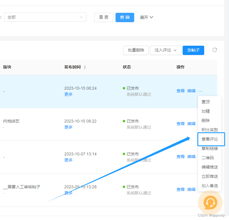This screenshot has height=220, width=229.
Task: Click 编辑 in the 内地综艺 row
Action: pyautogui.click(x=191, y=124)
